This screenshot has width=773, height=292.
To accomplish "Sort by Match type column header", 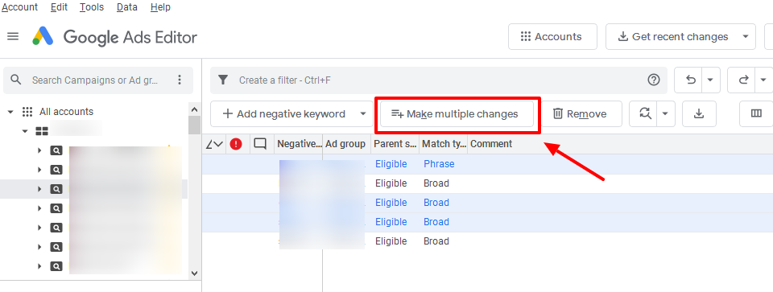I will click(x=444, y=144).
